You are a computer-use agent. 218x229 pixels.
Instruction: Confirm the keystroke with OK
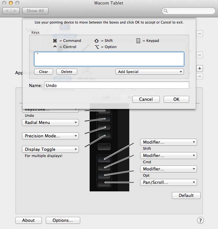coord(176,99)
